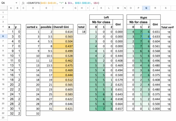
Task: Click the 'Left' merged header cell
Action: pyautogui.click(x=106, y=17)
